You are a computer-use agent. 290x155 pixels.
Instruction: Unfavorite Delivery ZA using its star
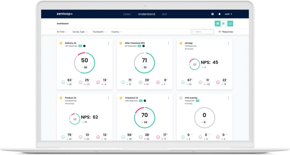pyautogui.click(x=61, y=43)
